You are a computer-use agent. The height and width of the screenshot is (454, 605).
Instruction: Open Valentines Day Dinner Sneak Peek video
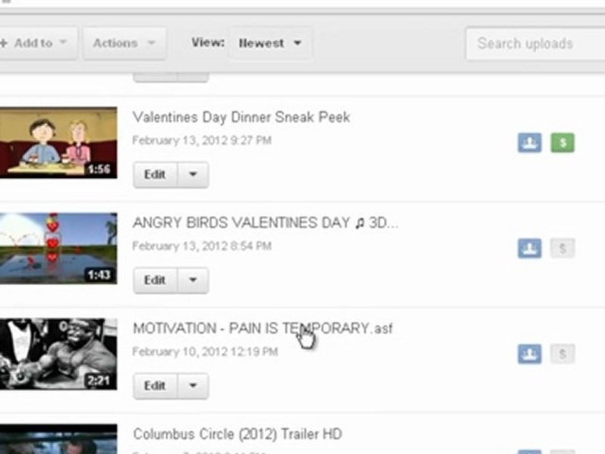point(241,117)
